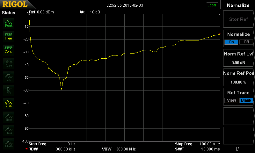Click the 1/1 menu page indicator
The height and width of the screenshot is (153, 255).
tap(238, 149)
